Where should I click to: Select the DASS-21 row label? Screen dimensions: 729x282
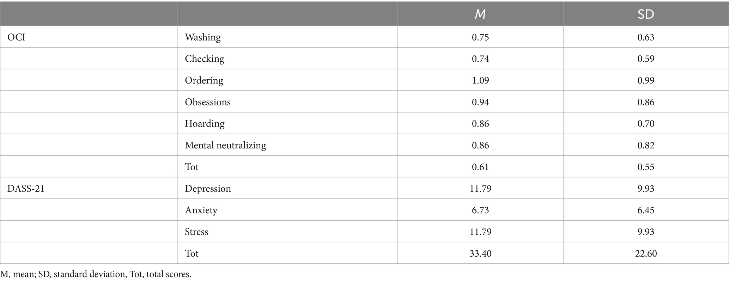pos(26,189)
